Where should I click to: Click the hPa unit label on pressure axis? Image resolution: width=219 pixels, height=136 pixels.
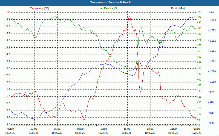pyautogui.click(x=211, y=12)
